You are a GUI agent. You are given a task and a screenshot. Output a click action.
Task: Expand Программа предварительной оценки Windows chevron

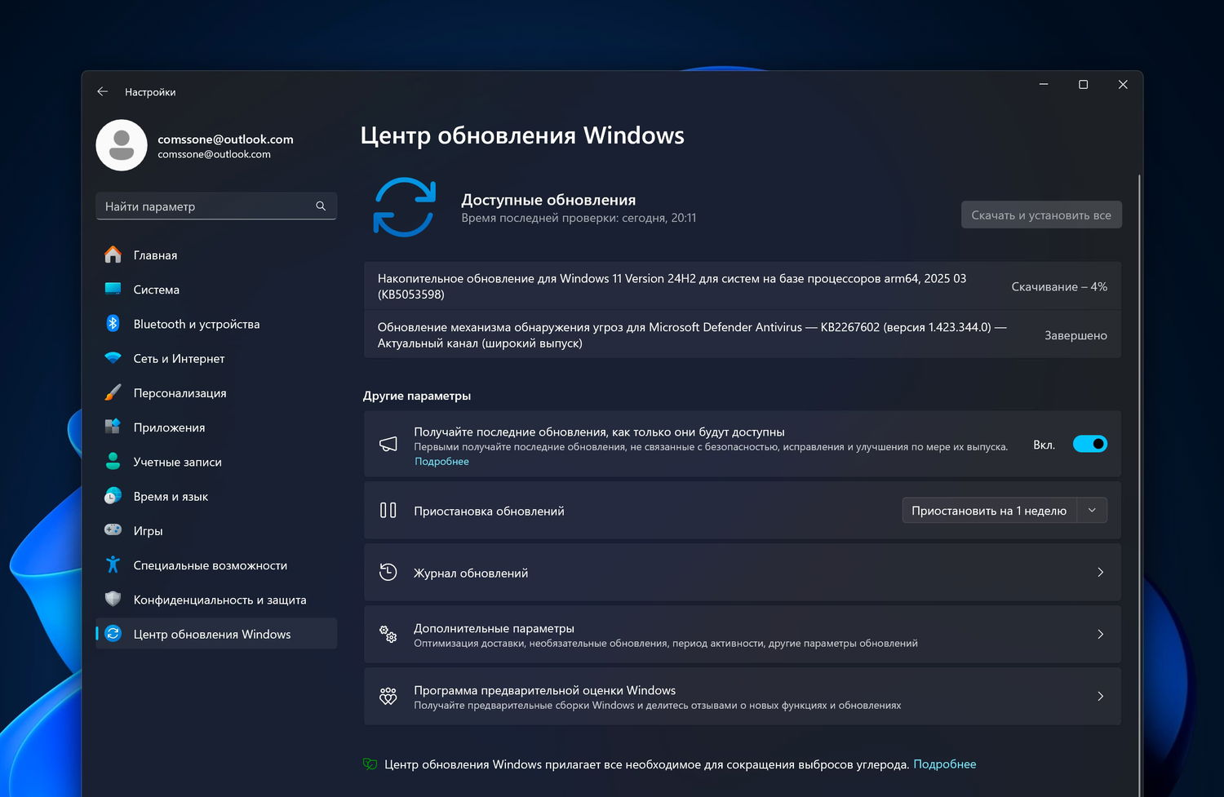[1100, 697]
